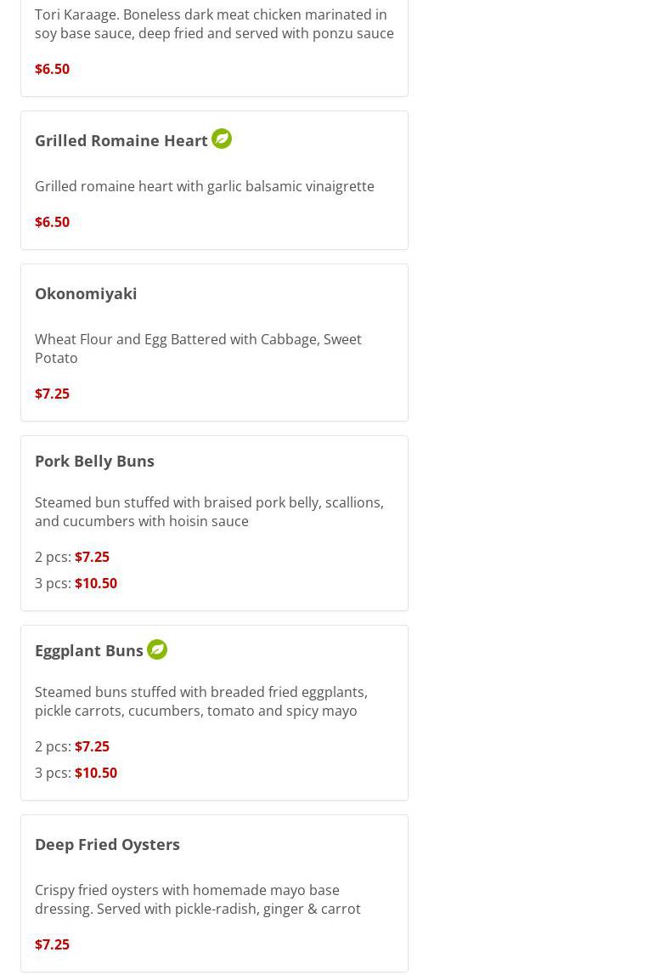
Task: Select the Okonomiyaki item heading
Action: [86, 293]
